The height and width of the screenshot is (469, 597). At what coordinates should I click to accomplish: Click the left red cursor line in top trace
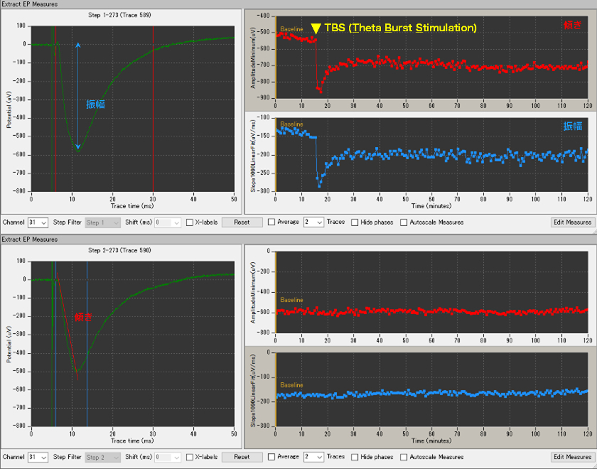tap(55, 128)
